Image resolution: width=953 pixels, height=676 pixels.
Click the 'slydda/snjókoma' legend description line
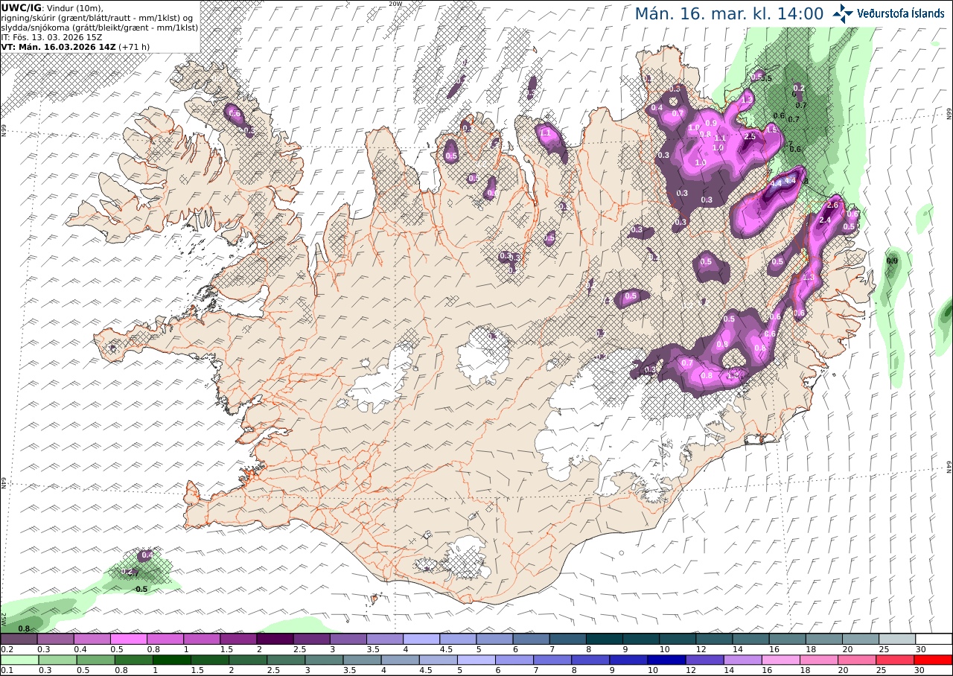pyautogui.click(x=100, y=27)
